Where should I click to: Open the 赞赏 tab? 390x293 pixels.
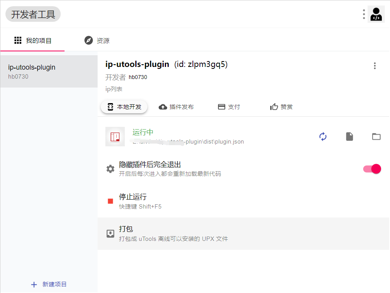coord(281,107)
